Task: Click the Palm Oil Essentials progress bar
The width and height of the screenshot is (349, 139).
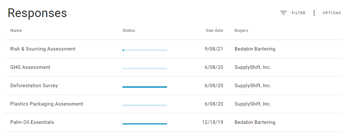Action: 145,124
